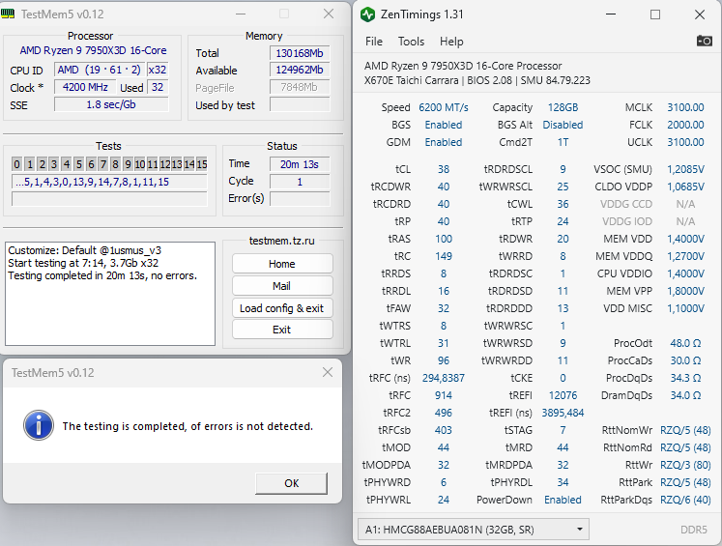Click the Exit button in TestMem5
The width and height of the screenshot is (722, 546).
(x=282, y=330)
